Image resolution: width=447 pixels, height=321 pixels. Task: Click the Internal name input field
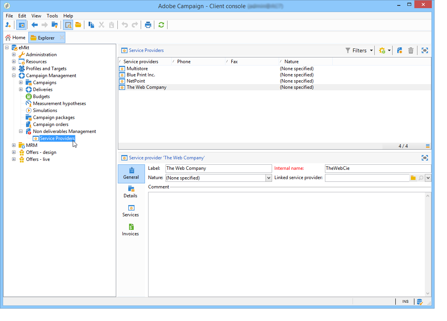378,168
